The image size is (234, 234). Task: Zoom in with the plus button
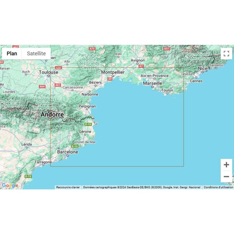tap(226, 165)
